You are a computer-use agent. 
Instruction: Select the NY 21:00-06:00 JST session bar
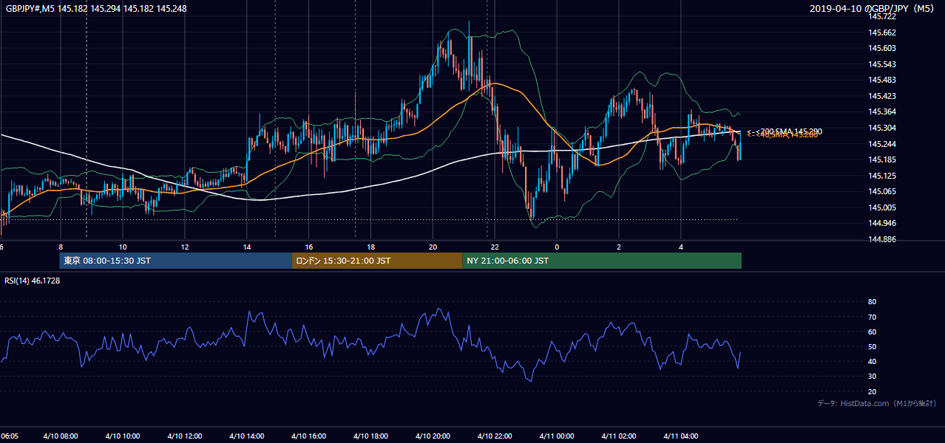coord(602,261)
